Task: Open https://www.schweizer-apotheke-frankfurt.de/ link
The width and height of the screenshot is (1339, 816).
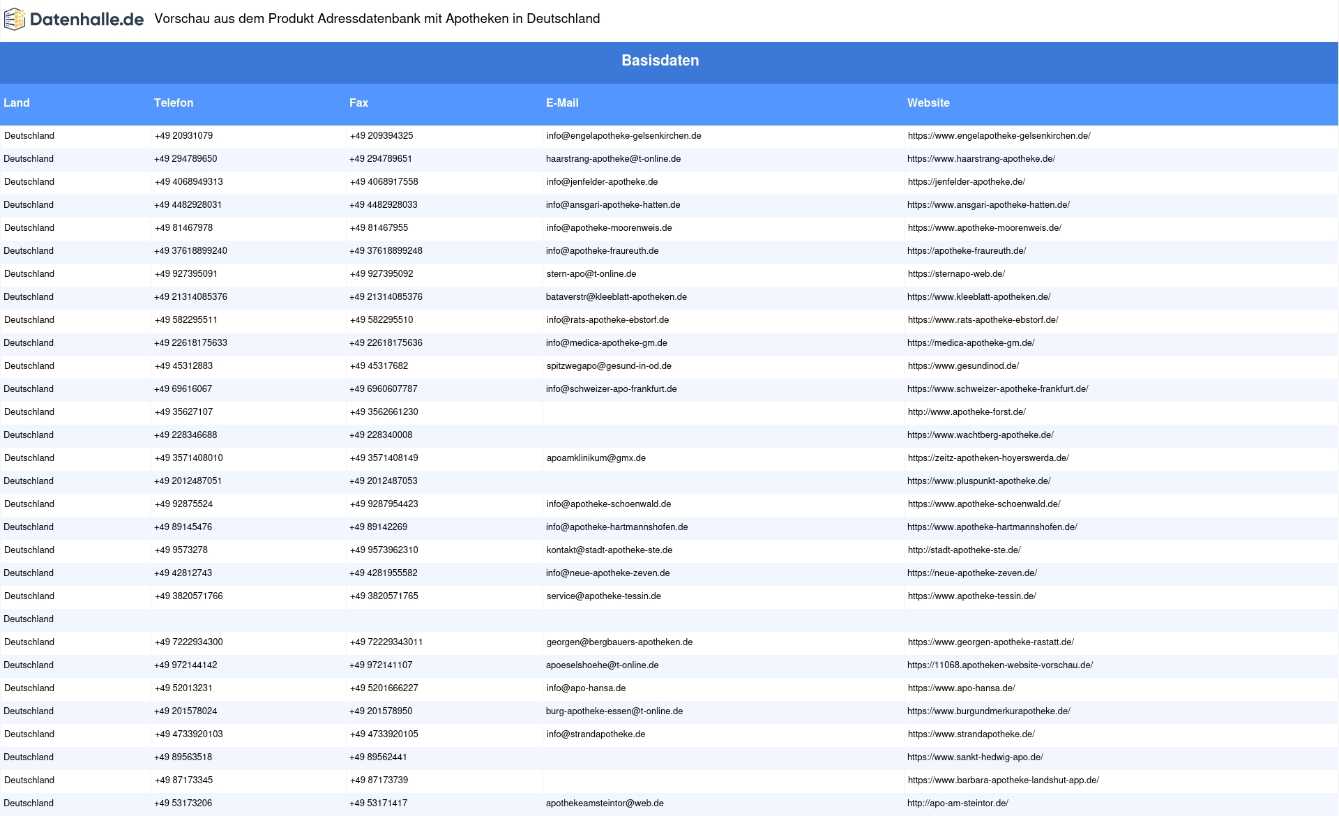Action: [x=998, y=389]
